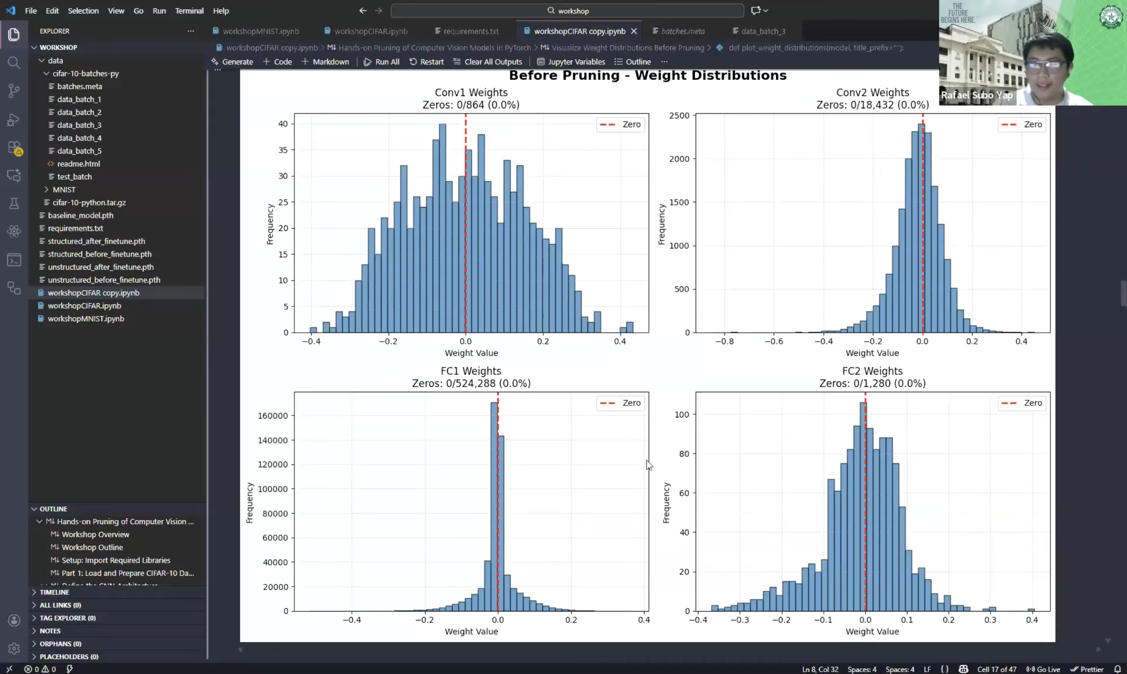1127x674 pixels.
Task: Click Clear All Outputs
Action: [487, 62]
